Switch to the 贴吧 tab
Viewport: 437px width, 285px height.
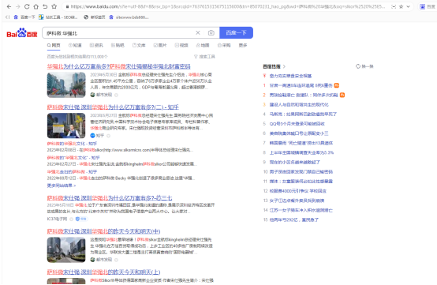point(118,45)
